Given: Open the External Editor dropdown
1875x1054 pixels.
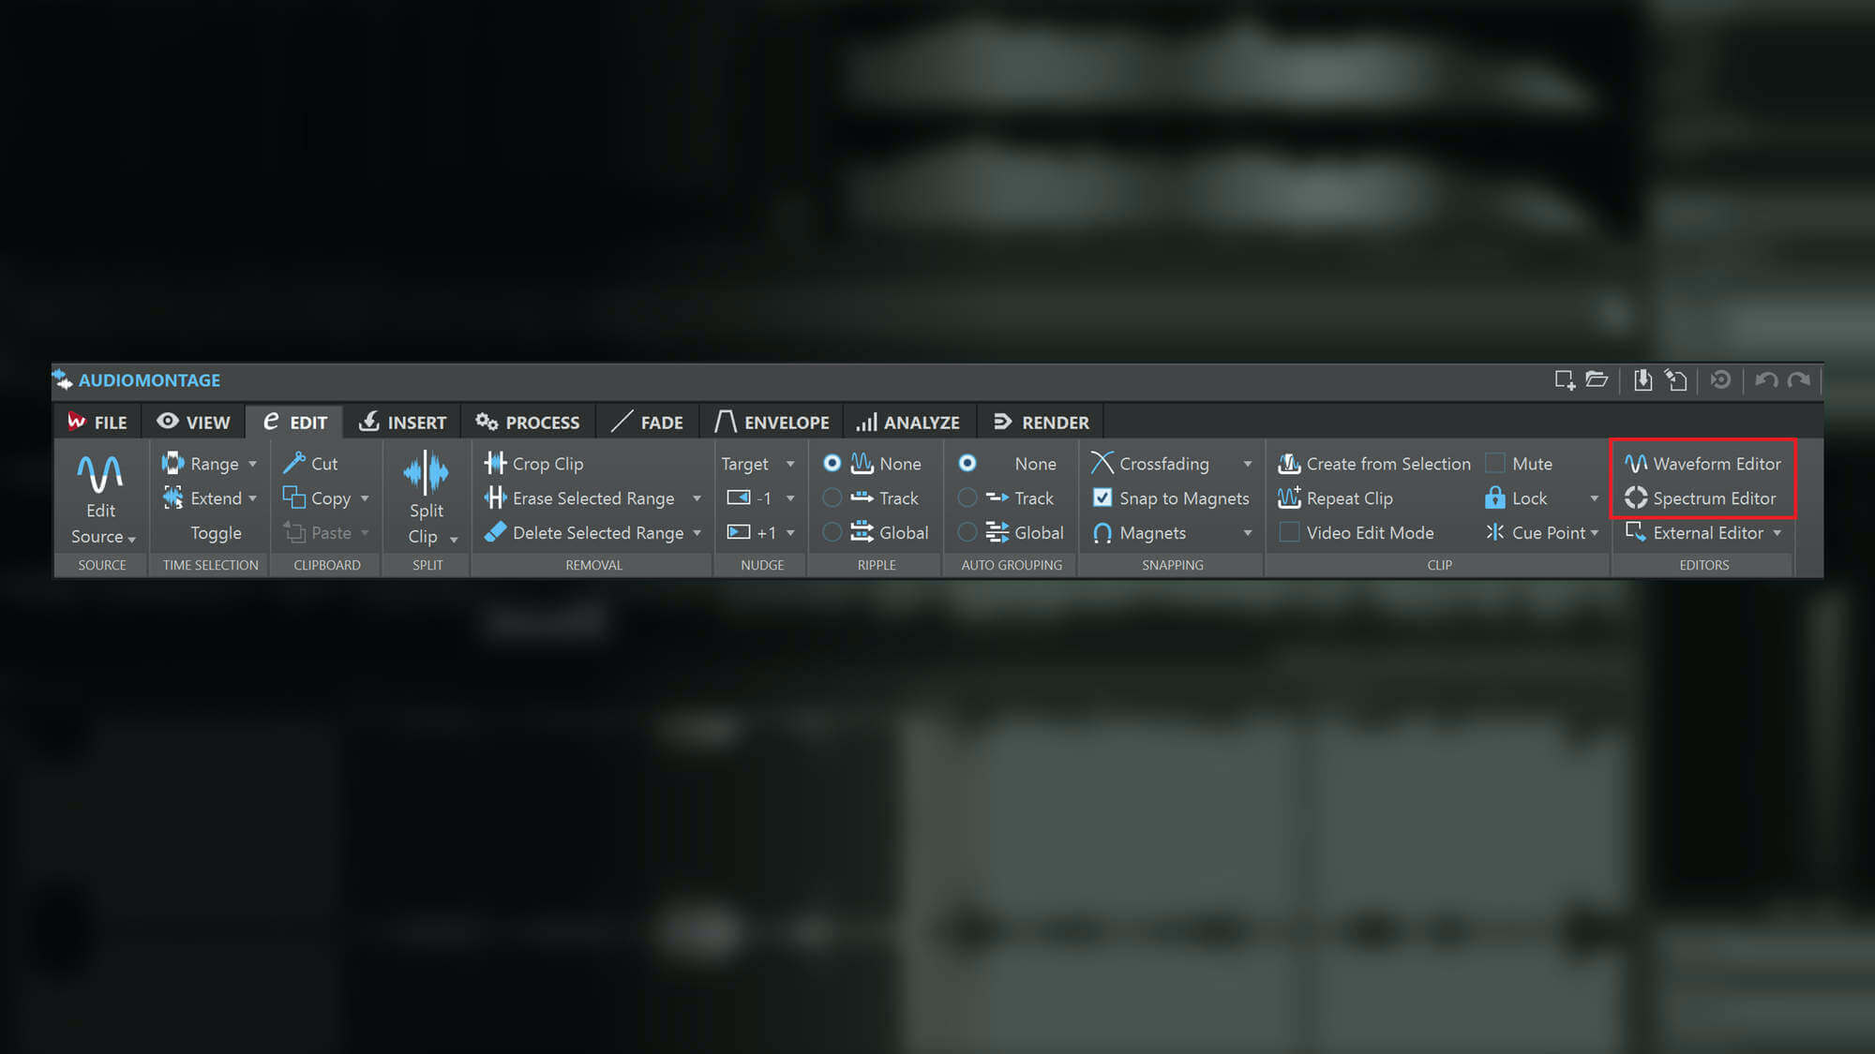Looking at the screenshot, I should [x=1777, y=533].
